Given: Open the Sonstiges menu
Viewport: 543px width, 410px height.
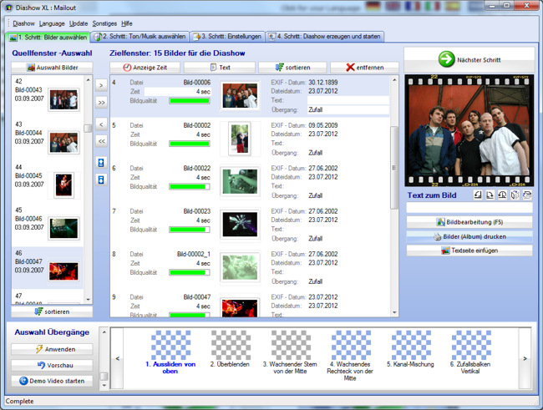Looking at the screenshot, I should (104, 23).
